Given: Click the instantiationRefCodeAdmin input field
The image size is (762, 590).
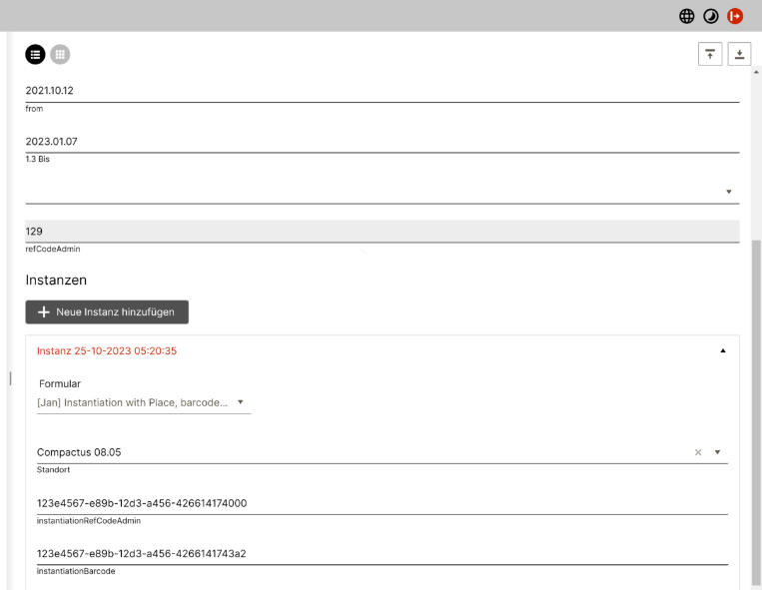Looking at the screenshot, I should 381,503.
